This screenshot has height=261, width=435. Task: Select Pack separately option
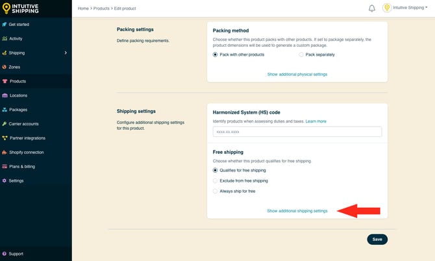pyautogui.click(x=301, y=55)
